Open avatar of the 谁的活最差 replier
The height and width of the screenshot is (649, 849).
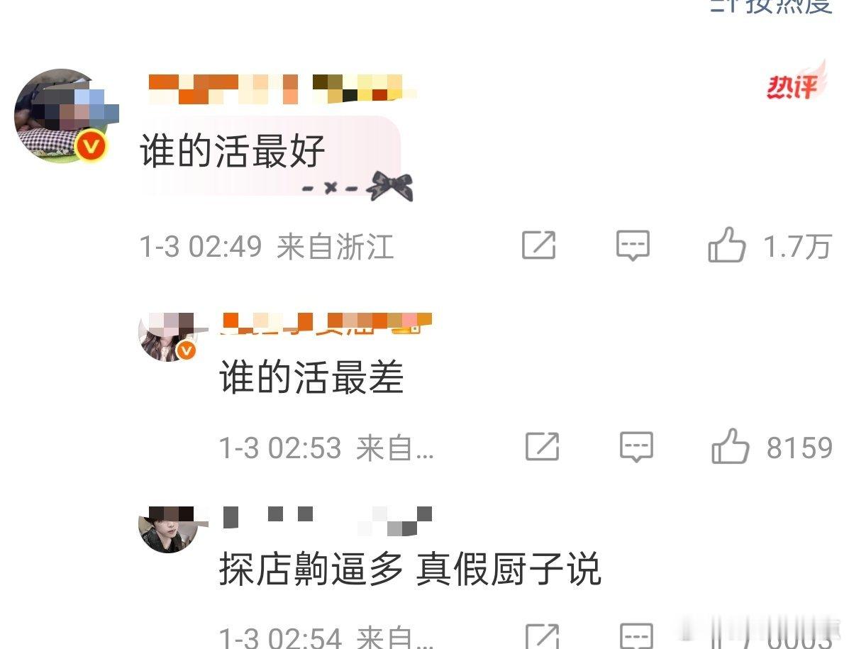167,337
